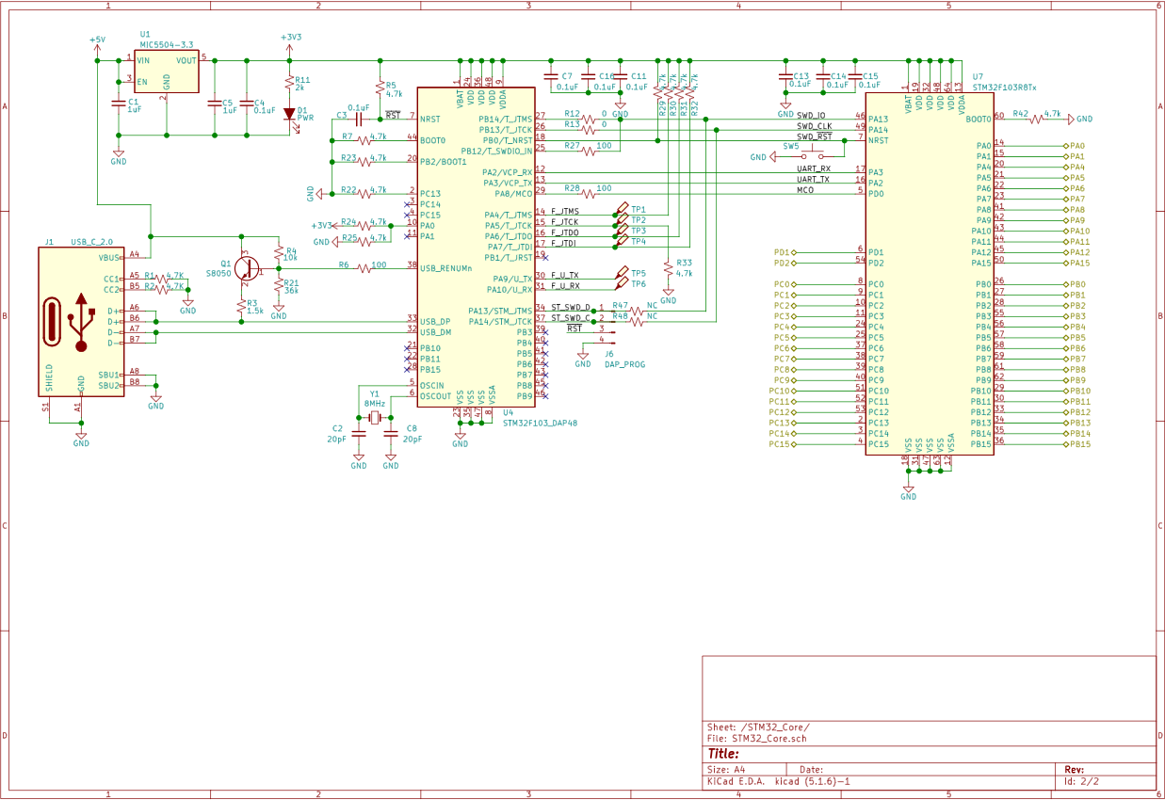Screen dimensions: 1165x800
Task: Select capacitor C1 1uF symbol
Action: 119,104
